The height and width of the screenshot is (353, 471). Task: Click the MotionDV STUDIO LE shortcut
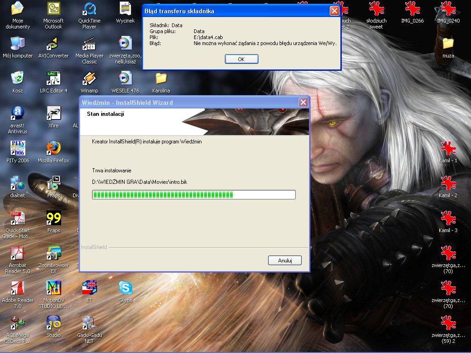(53, 295)
